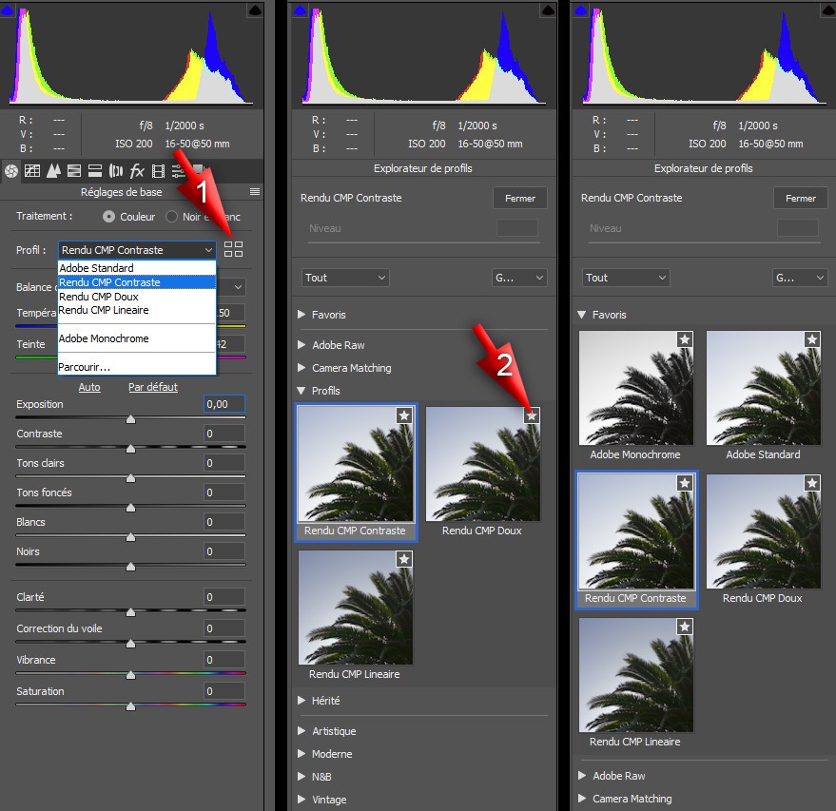Choose Rendu CMP Lineaire from profile list

104,310
